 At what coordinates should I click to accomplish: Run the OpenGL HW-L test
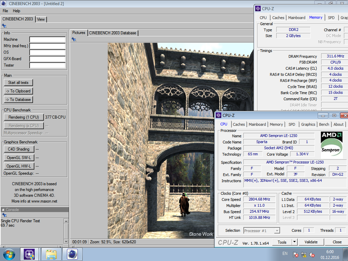click(x=19, y=166)
